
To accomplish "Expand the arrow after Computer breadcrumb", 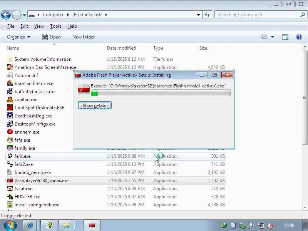I will point(68,15).
